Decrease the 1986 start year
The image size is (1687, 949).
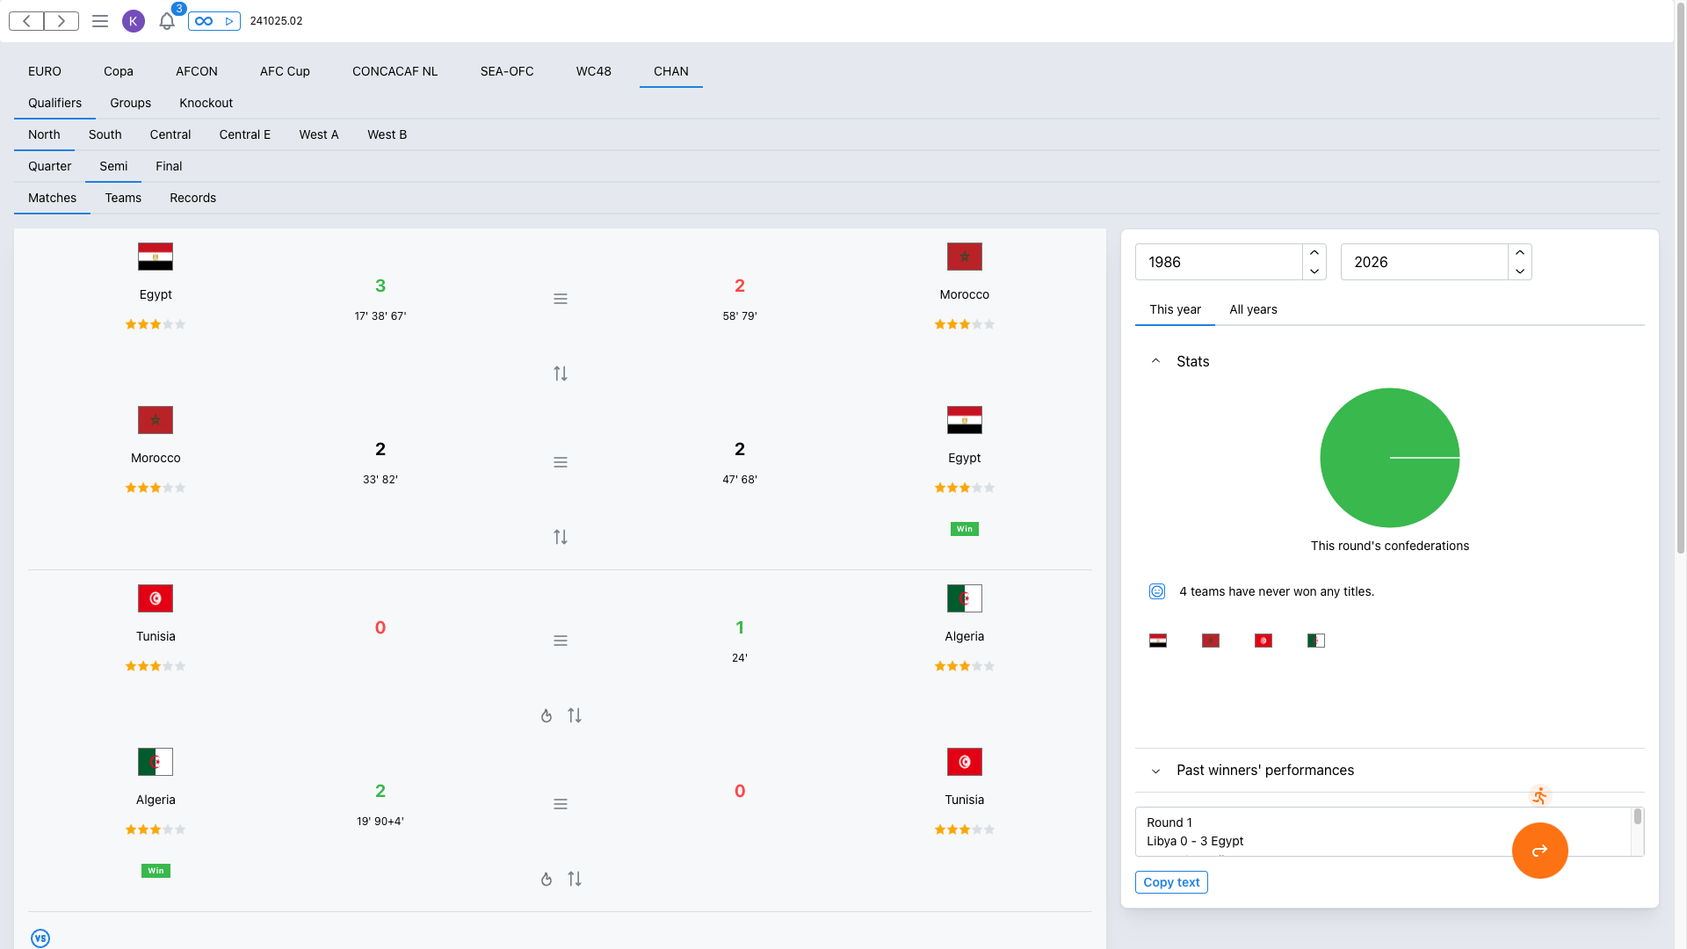tap(1314, 271)
